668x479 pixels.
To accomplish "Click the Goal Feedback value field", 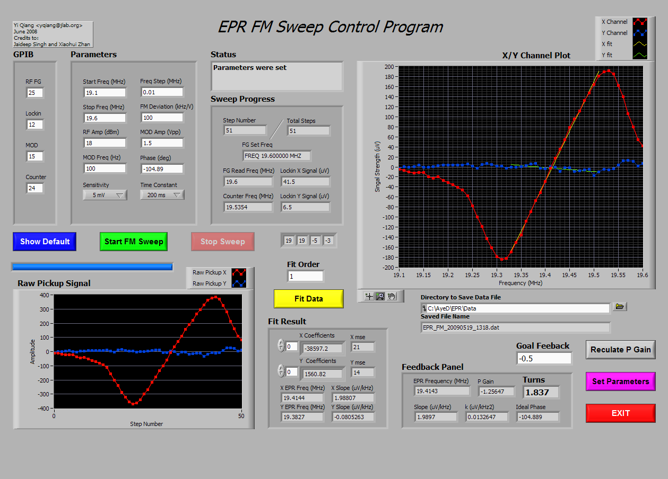I will pyautogui.click(x=544, y=359).
